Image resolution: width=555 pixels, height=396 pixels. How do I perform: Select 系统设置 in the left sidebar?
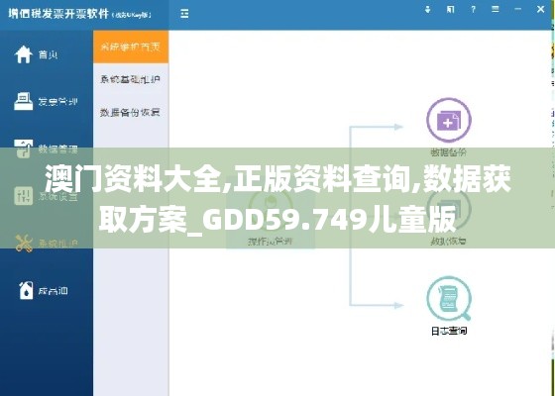click(46, 196)
